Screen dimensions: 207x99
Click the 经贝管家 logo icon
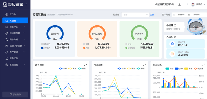pyautogui.click(x=5, y=4)
